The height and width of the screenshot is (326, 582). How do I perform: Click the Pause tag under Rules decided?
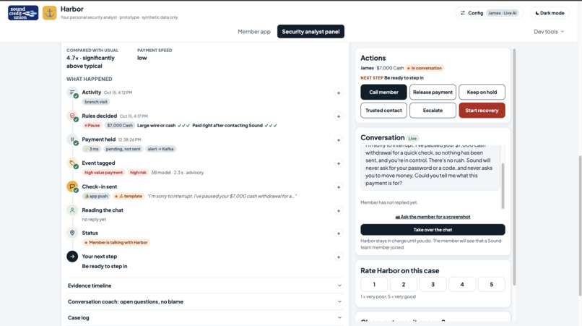tap(92, 125)
